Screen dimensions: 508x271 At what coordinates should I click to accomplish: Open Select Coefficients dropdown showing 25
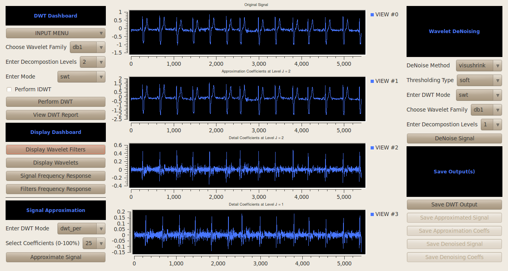(x=94, y=243)
